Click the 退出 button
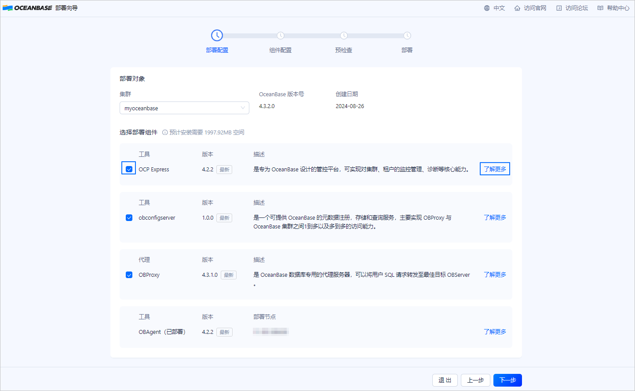 point(445,380)
